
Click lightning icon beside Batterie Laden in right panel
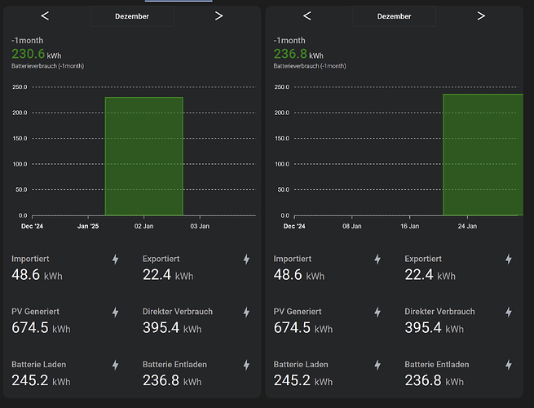(377, 365)
